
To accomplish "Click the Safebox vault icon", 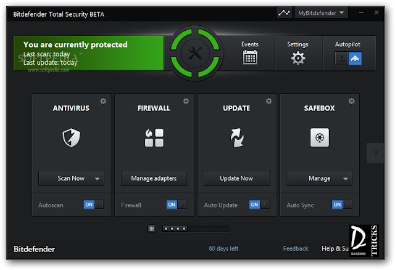I will (320, 137).
